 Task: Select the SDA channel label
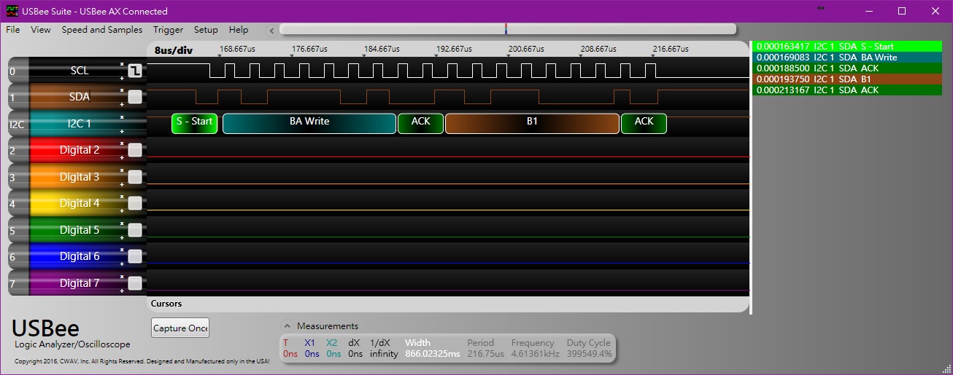click(80, 97)
